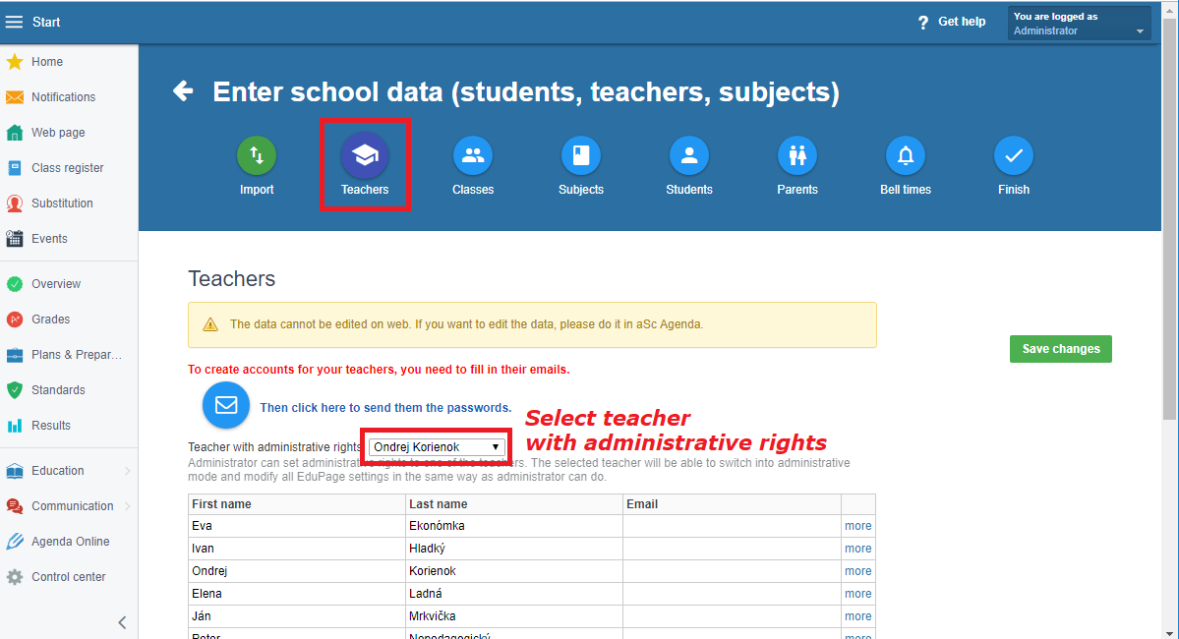Open the Standards shield icon

point(15,389)
